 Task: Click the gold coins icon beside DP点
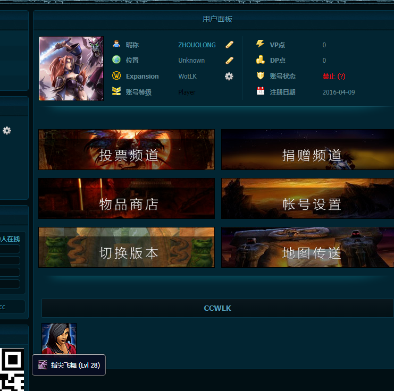point(261,60)
